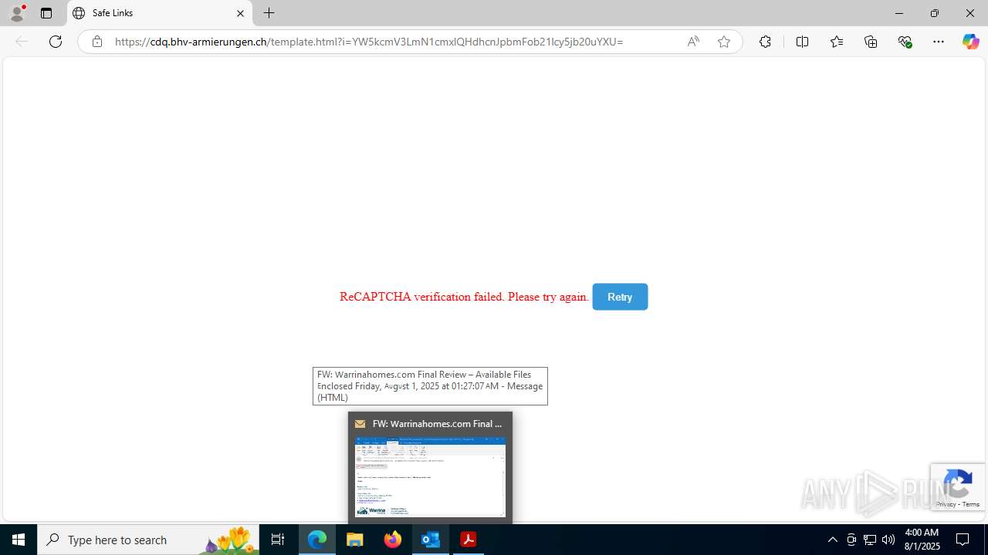The width and height of the screenshot is (988, 555).
Task: Open Collections icon
Action: (871, 42)
